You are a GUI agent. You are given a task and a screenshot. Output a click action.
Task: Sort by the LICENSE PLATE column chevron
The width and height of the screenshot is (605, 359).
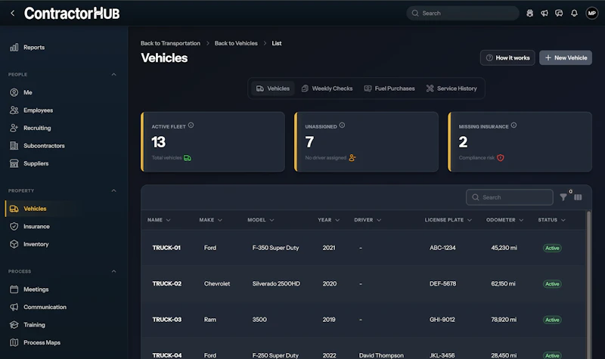click(470, 220)
